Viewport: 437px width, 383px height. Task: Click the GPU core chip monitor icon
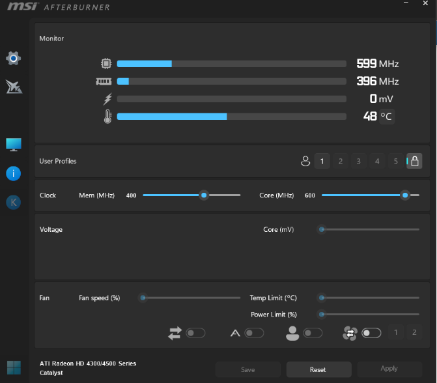[x=106, y=64]
